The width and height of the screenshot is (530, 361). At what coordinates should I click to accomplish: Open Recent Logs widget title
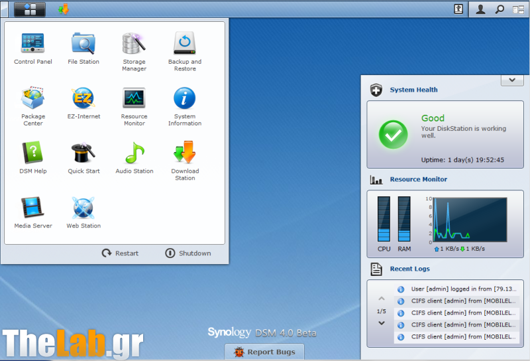tap(409, 269)
